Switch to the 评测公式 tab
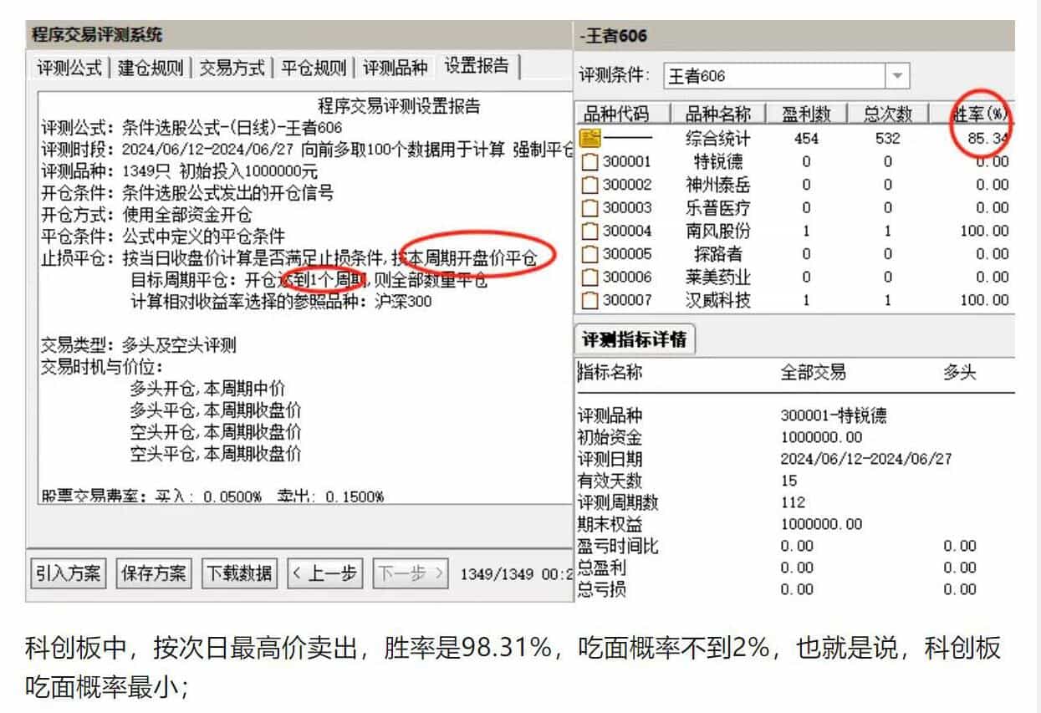 (70, 68)
